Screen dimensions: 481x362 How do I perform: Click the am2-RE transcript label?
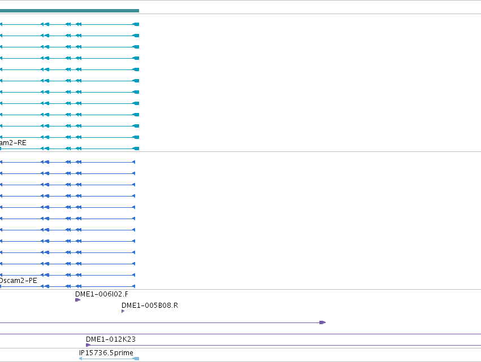pyautogui.click(x=13, y=143)
